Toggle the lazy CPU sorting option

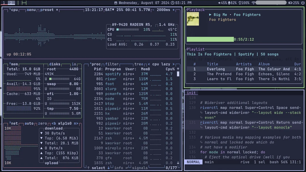coord(166,64)
